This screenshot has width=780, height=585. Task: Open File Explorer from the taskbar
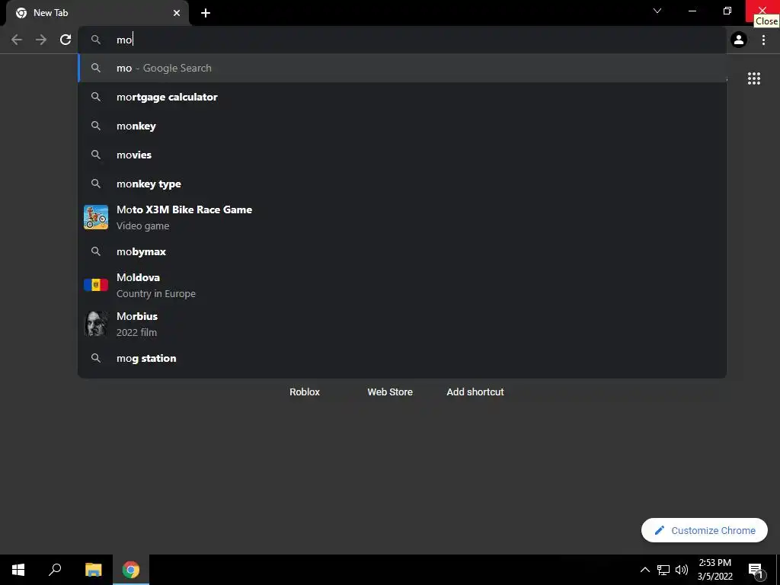click(x=93, y=570)
